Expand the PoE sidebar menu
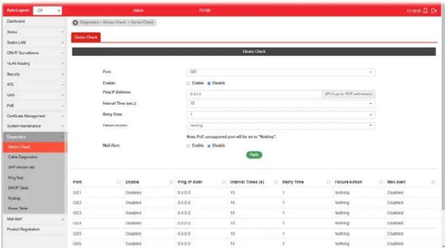The width and height of the screenshot is (445, 248). tap(35, 106)
